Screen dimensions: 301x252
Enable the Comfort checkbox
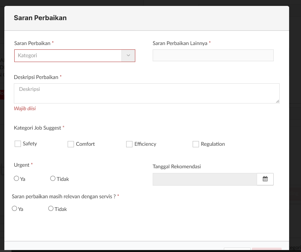(x=71, y=144)
